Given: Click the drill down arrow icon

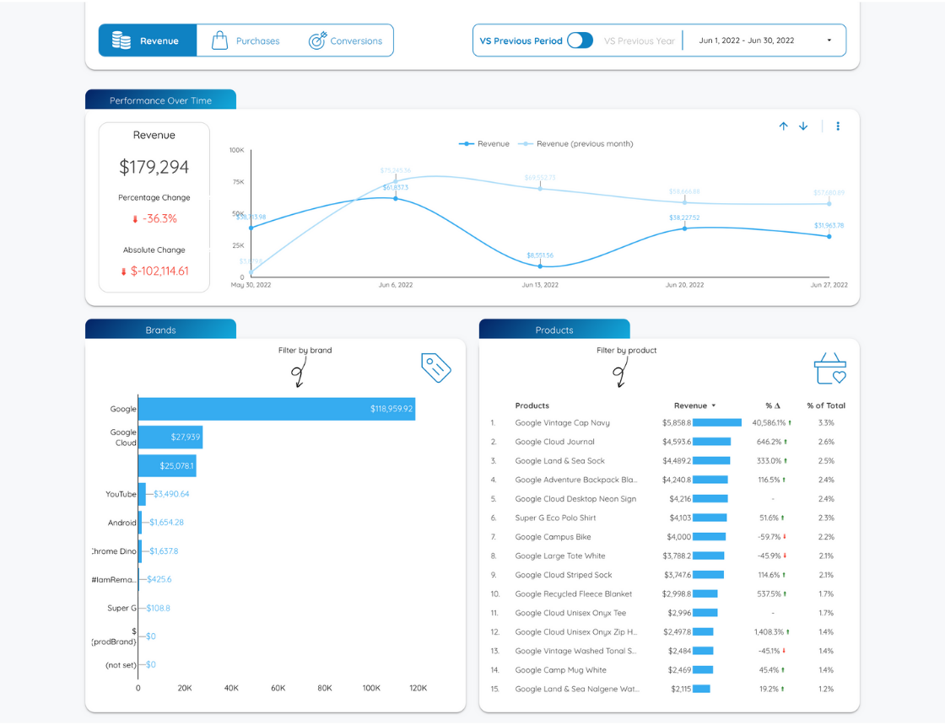Looking at the screenshot, I should pos(803,126).
